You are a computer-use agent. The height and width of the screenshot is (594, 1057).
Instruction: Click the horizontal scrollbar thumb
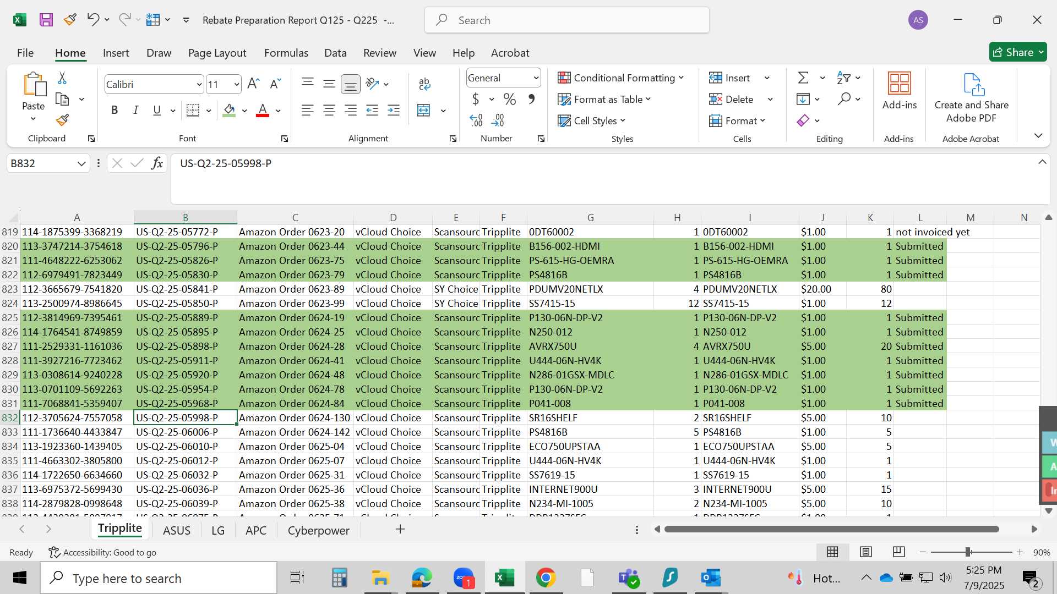(x=831, y=529)
